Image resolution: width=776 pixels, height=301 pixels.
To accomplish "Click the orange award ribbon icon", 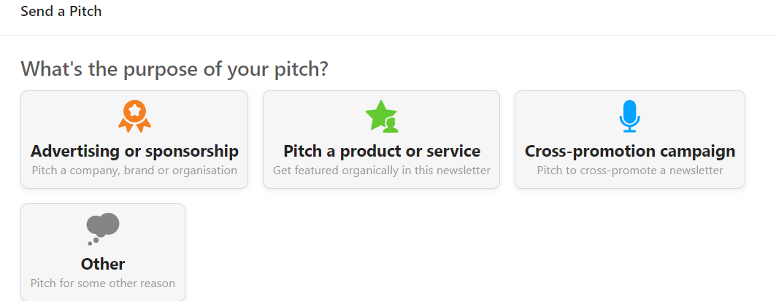I will 134,117.
